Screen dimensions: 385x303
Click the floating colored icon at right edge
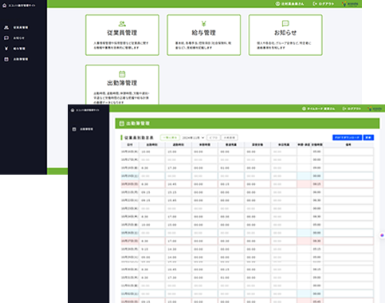[382, 235]
